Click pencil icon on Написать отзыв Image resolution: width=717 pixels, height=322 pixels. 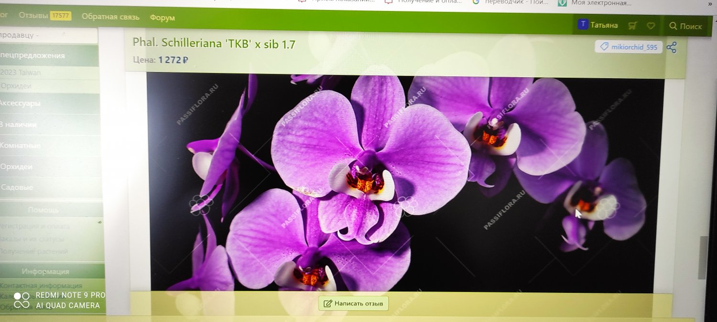(327, 303)
